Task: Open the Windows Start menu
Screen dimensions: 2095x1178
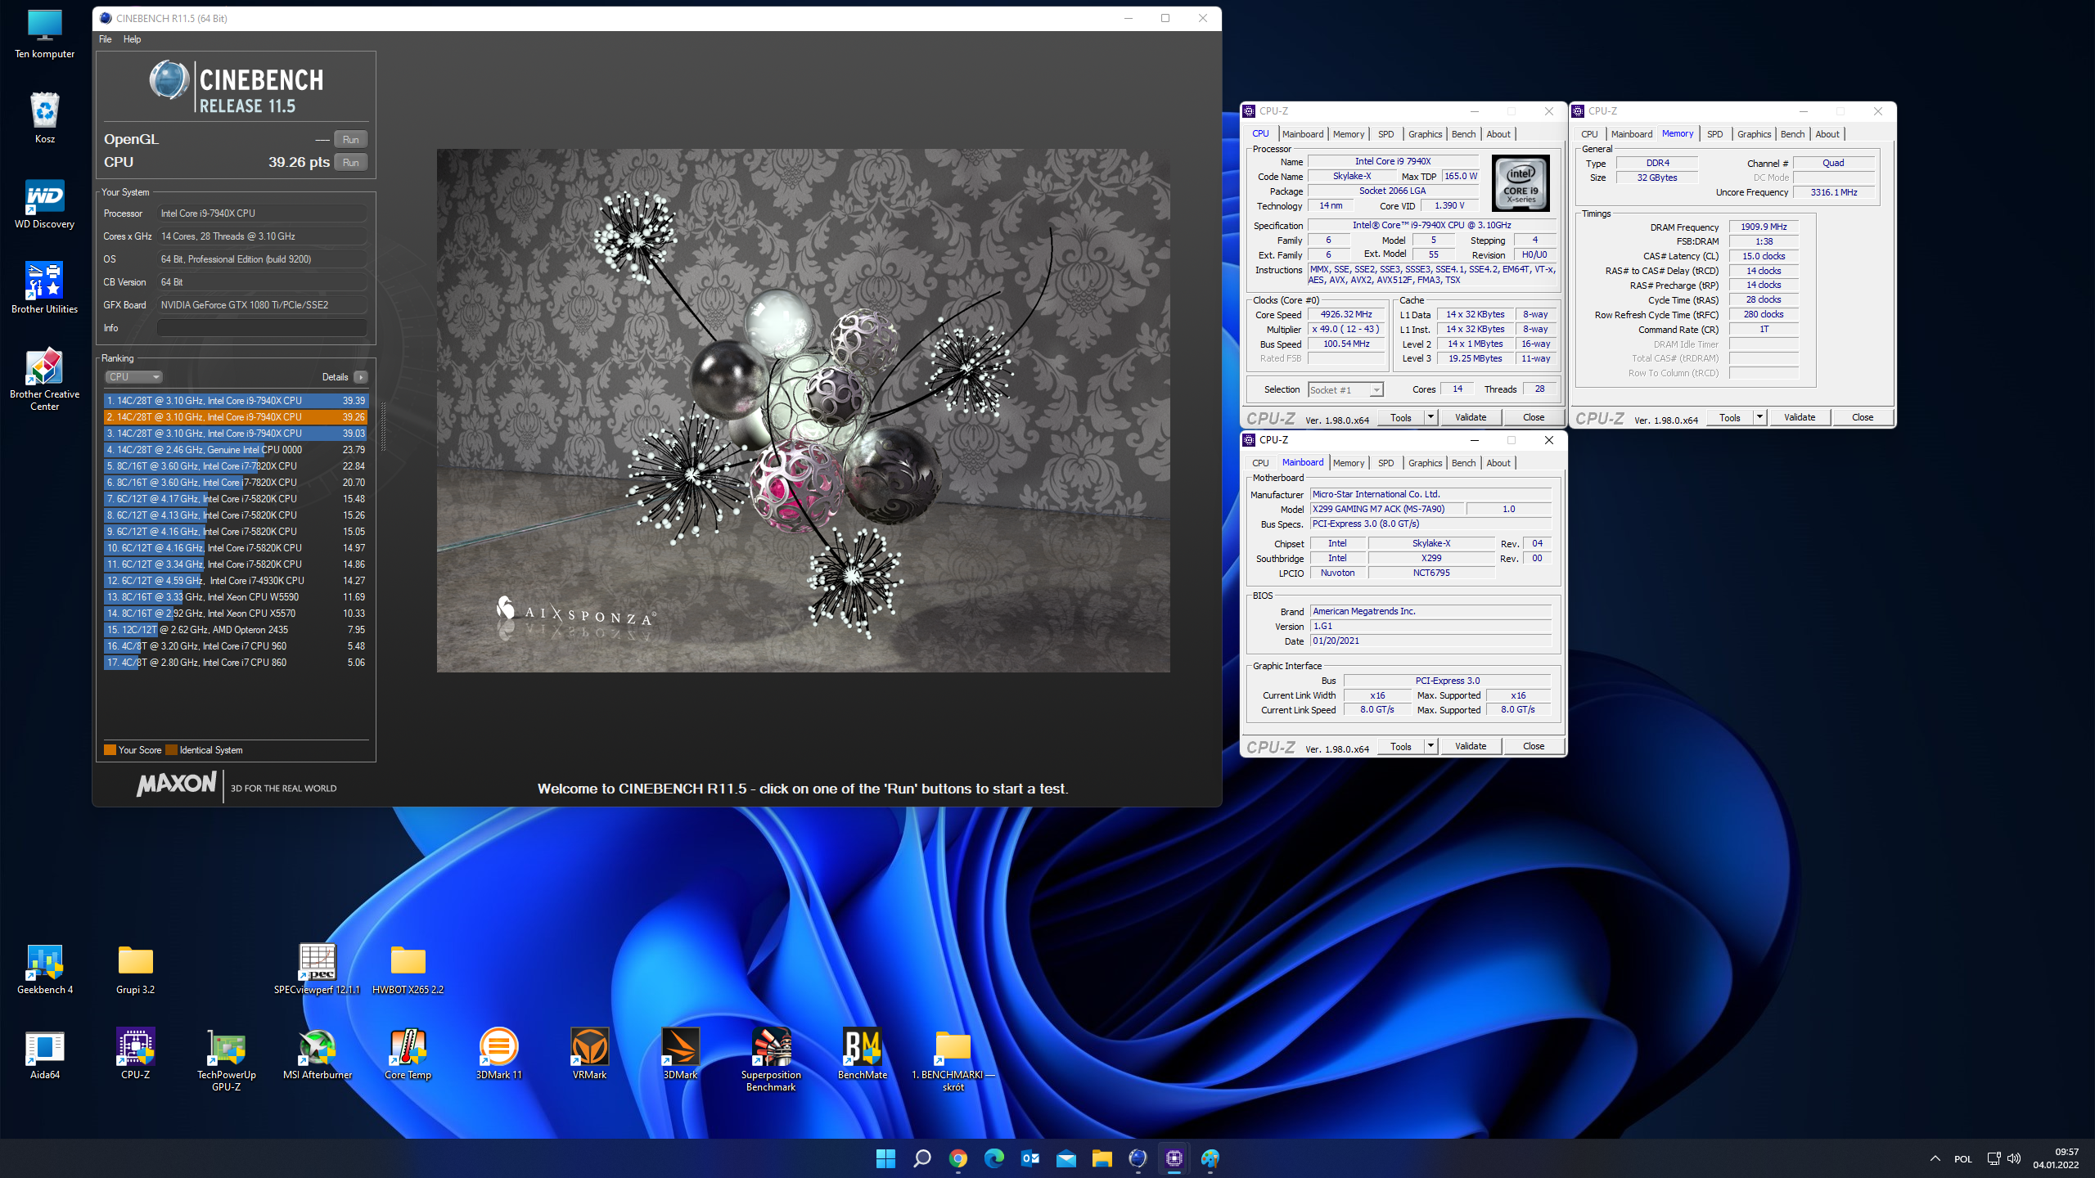Action: (885, 1158)
